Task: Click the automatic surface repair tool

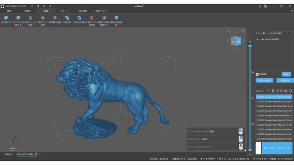Action: click(x=116, y=20)
